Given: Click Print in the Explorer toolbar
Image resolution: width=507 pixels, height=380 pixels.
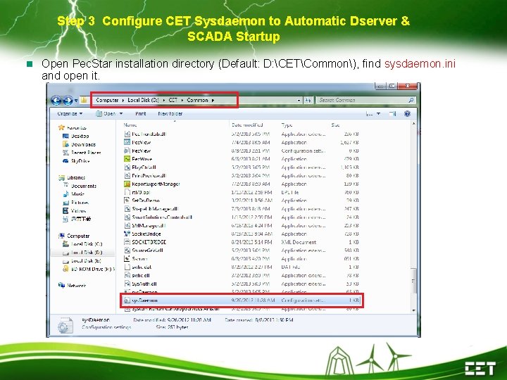Looking at the screenshot, I should [x=141, y=114].
